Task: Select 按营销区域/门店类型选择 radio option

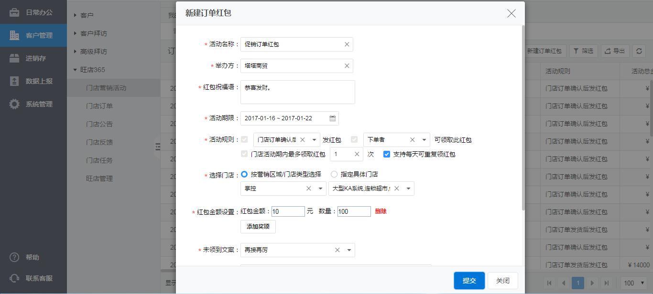Action: point(244,174)
